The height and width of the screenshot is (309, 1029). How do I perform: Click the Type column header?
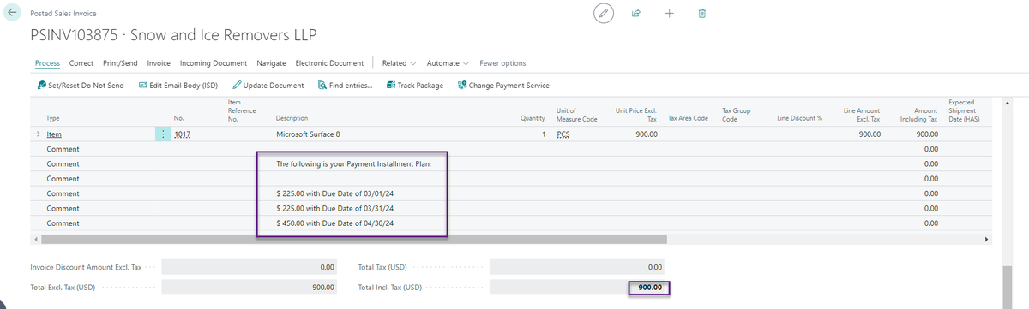click(53, 118)
